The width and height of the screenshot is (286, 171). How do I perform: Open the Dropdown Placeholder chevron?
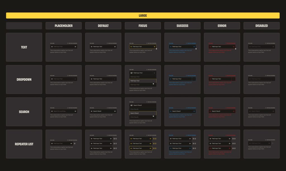click(x=75, y=79)
